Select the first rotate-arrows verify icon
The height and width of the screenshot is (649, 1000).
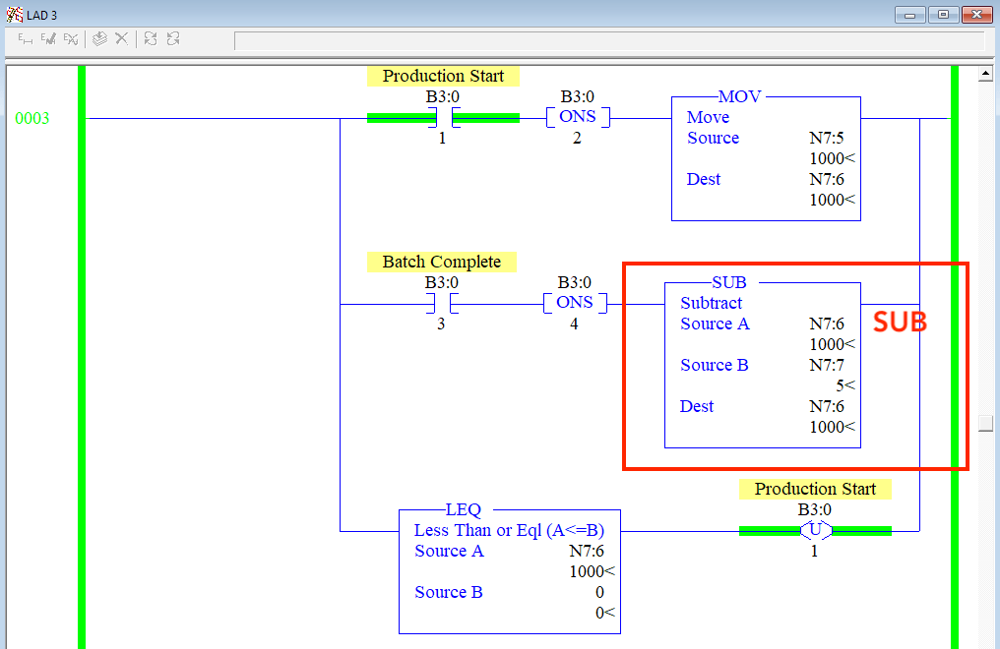pyautogui.click(x=149, y=39)
